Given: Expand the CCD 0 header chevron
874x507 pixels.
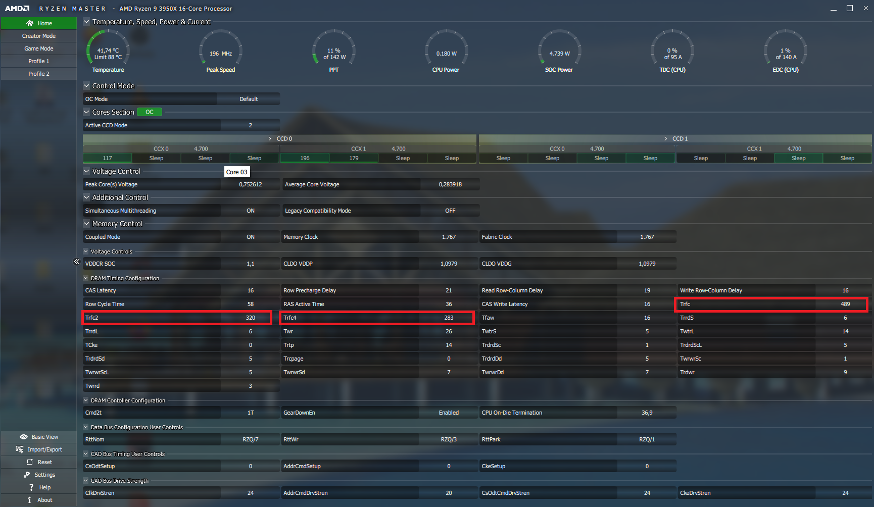Looking at the screenshot, I should [x=270, y=139].
